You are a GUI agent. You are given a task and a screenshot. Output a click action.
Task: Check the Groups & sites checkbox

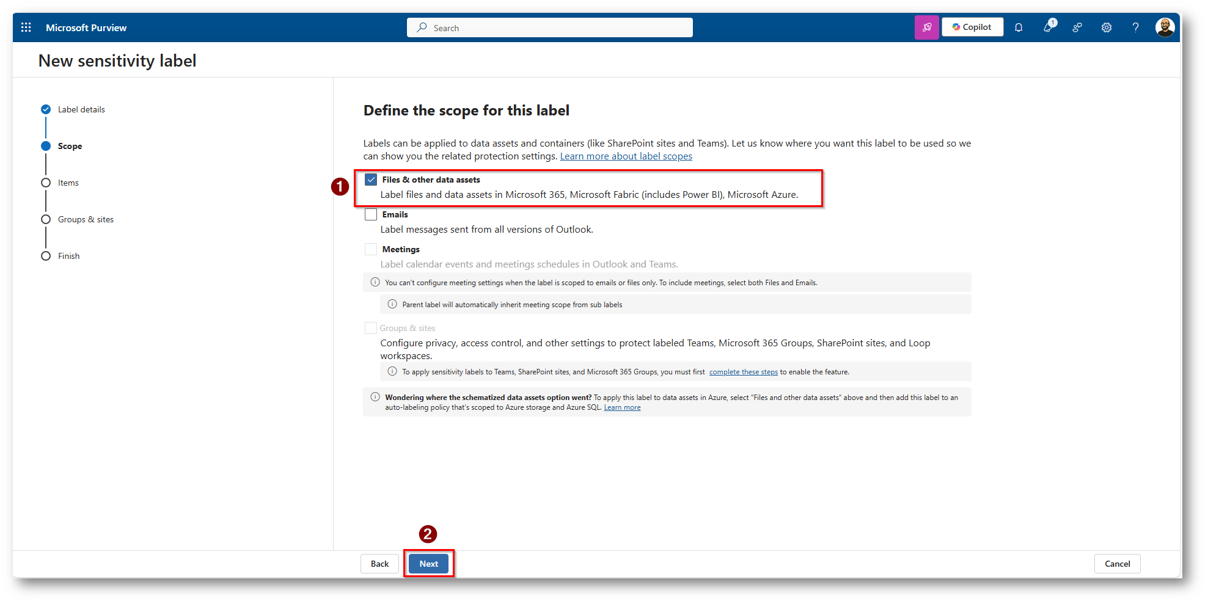coord(371,328)
